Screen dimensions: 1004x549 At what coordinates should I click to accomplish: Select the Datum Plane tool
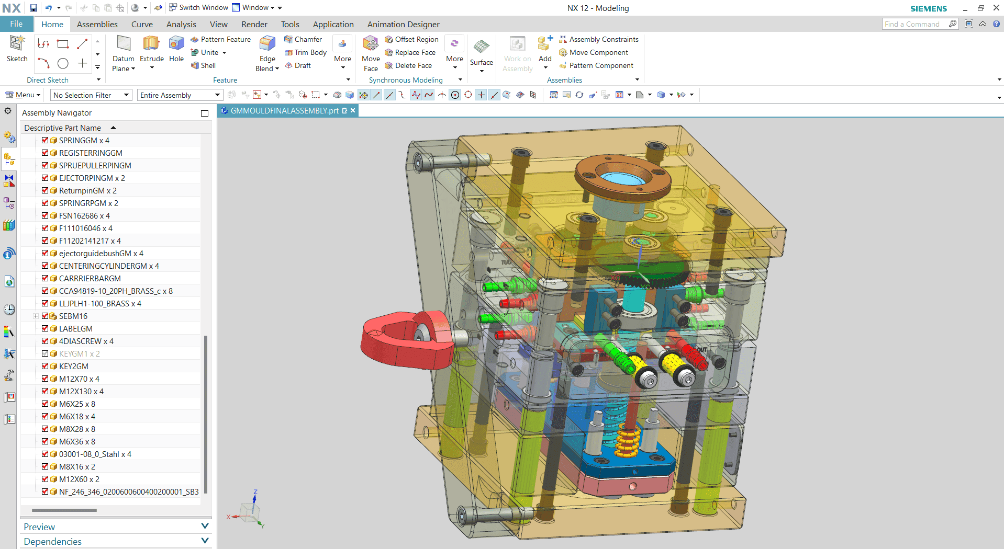[x=123, y=53]
